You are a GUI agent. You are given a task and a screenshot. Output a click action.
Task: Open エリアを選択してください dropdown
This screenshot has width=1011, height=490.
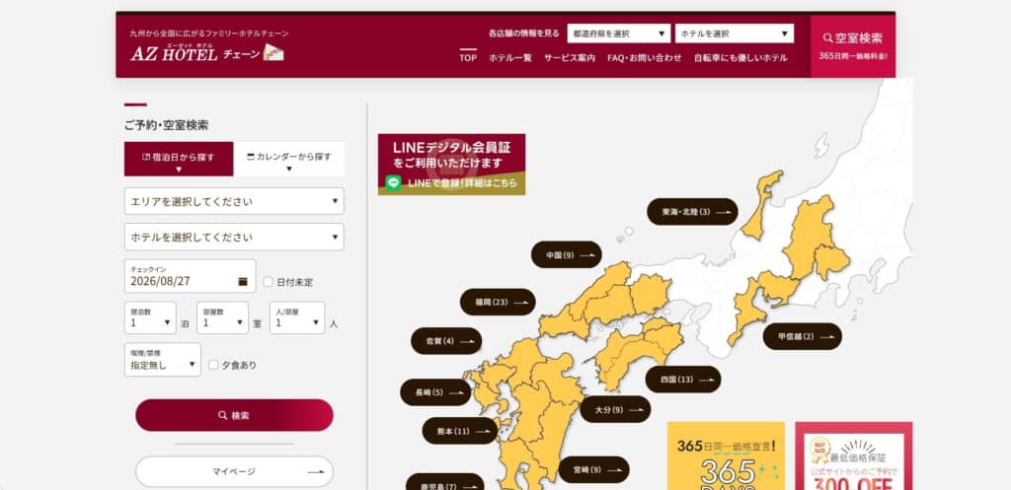234,201
